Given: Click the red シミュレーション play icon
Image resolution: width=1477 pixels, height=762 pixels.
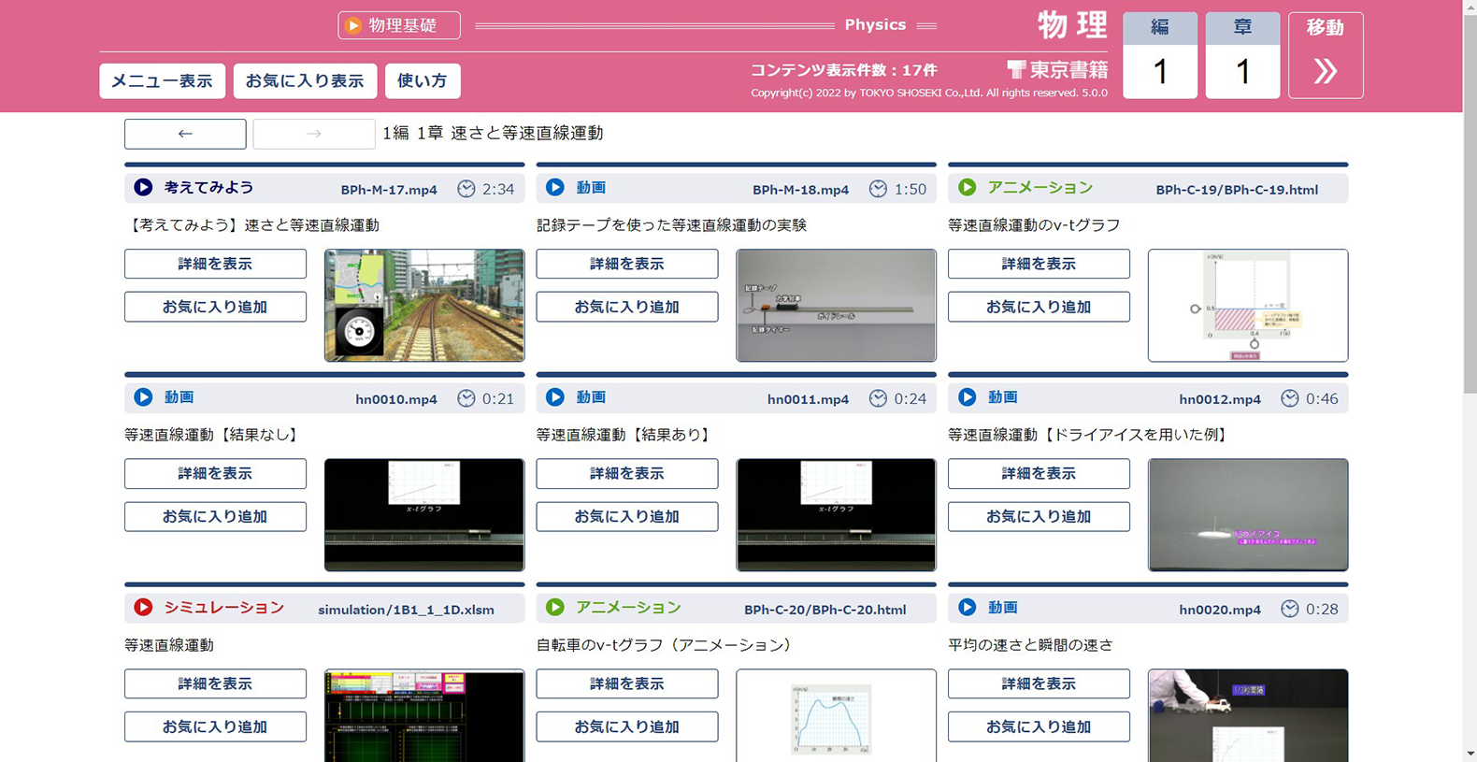Looking at the screenshot, I should tap(143, 607).
